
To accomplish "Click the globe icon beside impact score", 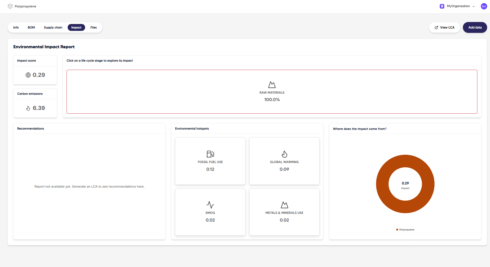I will [x=28, y=75].
